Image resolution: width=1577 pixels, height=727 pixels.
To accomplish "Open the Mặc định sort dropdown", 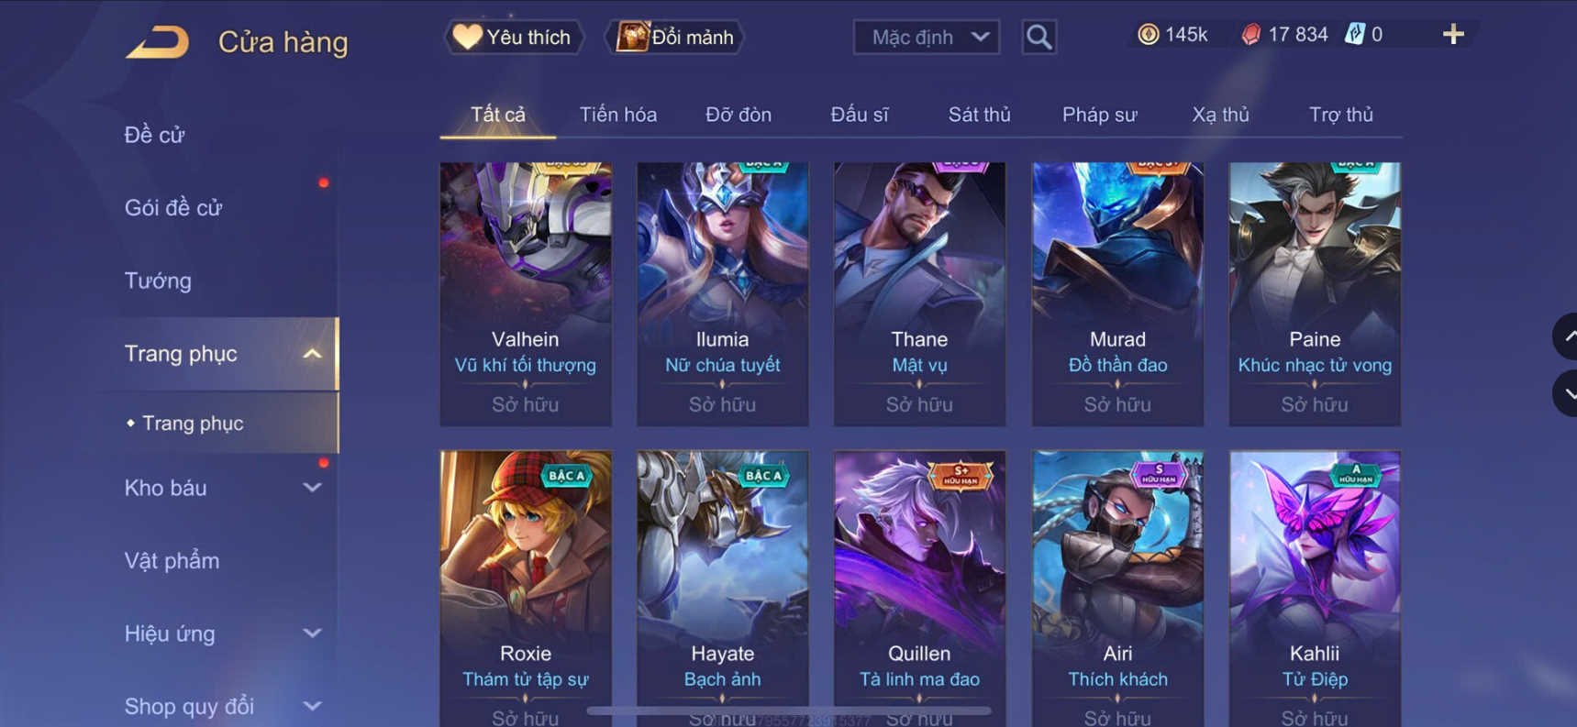I will point(927,38).
